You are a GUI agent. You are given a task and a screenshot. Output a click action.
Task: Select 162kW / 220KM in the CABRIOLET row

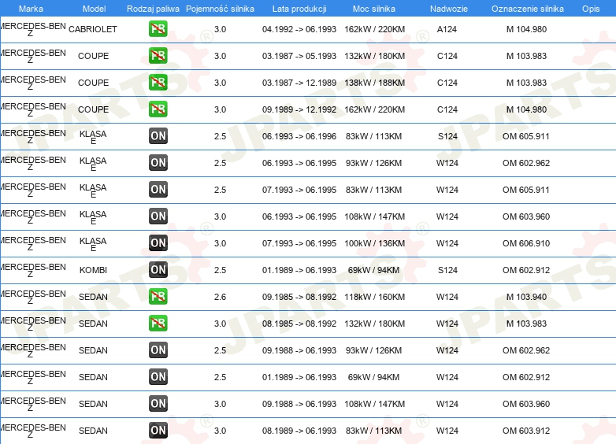tap(374, 29)
